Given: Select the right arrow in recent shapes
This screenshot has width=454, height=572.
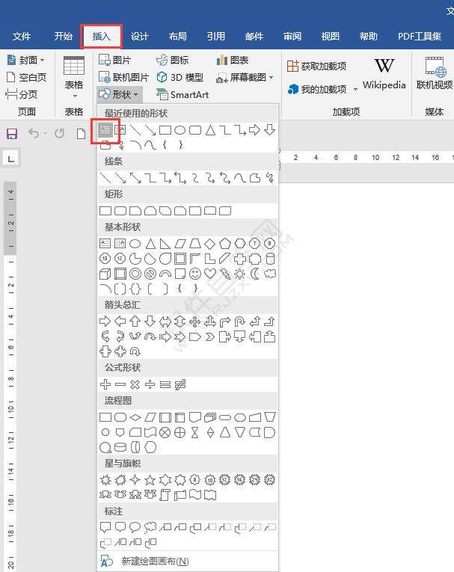Looking at the screenshot, I should coord(254,129).
